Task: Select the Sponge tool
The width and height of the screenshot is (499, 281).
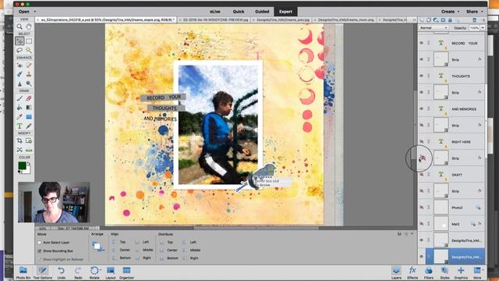Action: pos(29,84)
